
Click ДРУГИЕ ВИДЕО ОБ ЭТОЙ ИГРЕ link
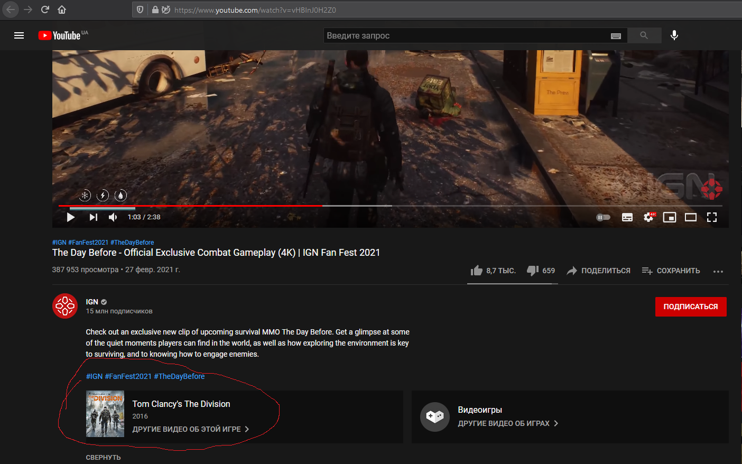click(190, 429)
